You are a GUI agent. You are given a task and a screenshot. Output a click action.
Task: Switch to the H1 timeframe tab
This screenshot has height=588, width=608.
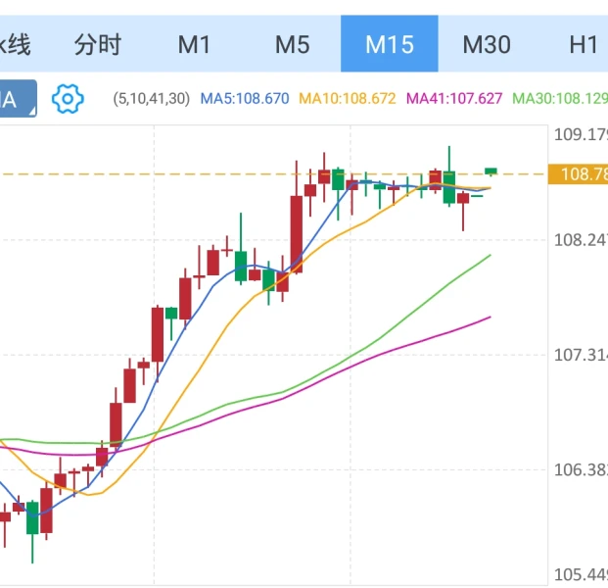[x=584, y=44]
